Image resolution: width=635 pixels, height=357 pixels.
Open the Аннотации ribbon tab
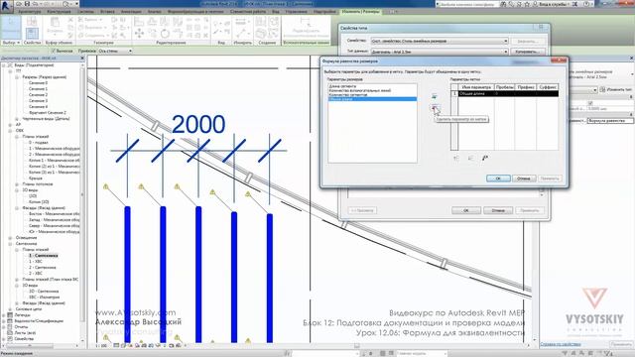tap(131, 12)
